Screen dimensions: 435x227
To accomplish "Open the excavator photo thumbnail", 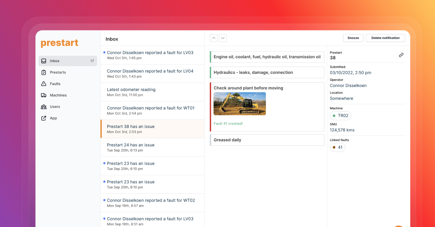I will click(x=240, y=104).
